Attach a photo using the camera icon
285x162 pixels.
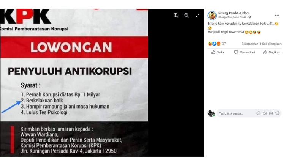click(x=265, y=113)
